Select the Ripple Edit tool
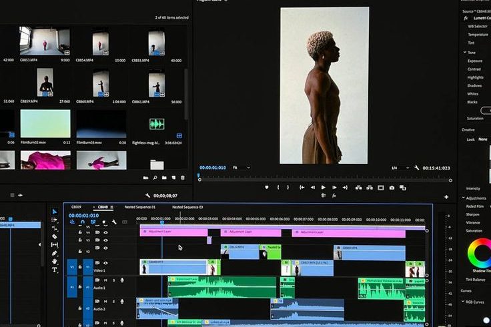Viewport: 491px width, 327px height. click(55, 228)
